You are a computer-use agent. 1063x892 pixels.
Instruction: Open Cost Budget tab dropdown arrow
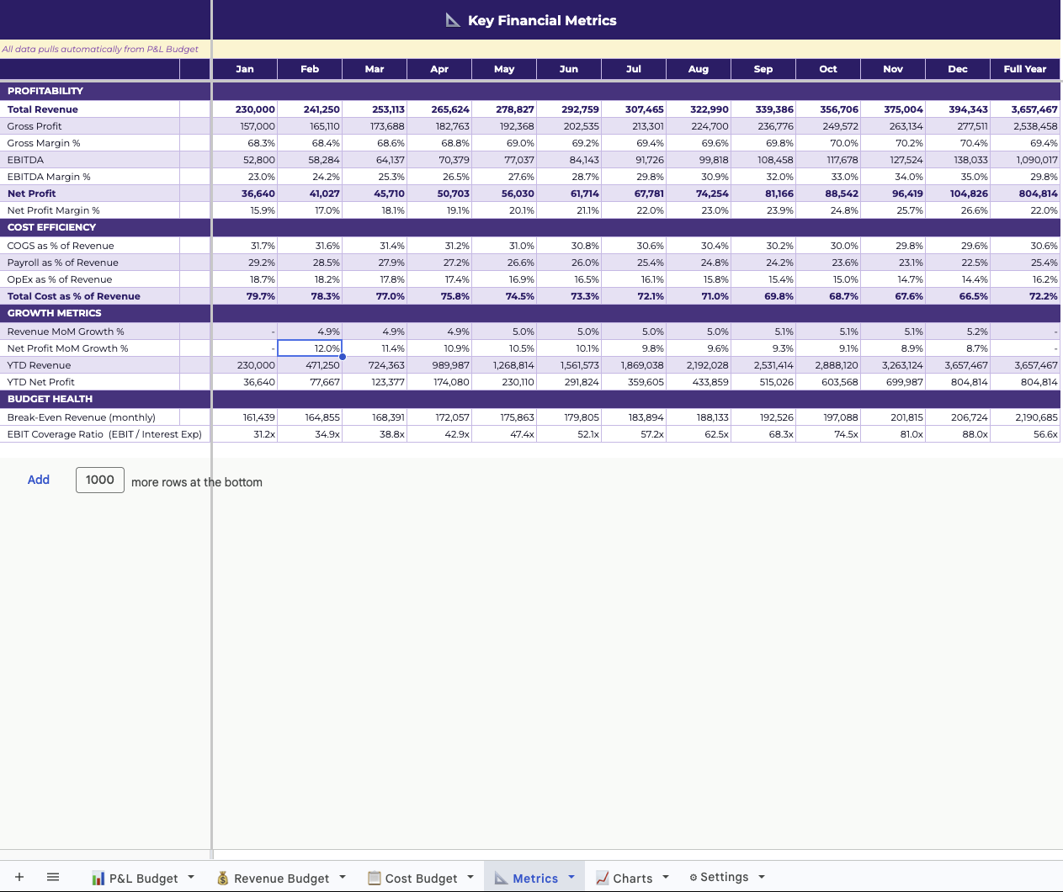click(470, 877)
